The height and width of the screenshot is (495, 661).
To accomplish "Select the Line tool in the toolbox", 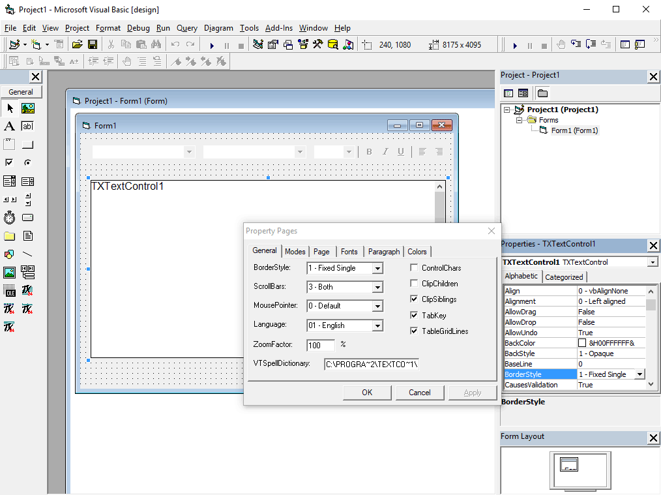I will tap(28, 254).
